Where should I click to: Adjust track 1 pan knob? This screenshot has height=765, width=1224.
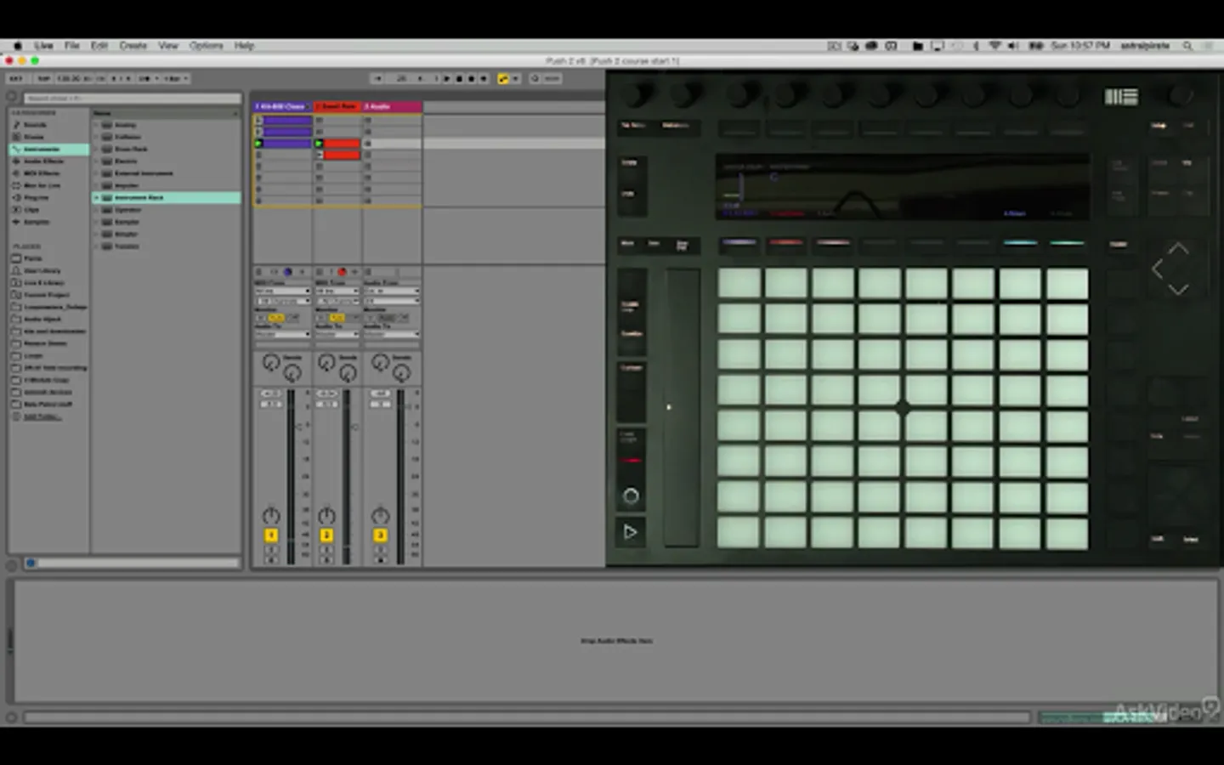(x=270, y=516)
